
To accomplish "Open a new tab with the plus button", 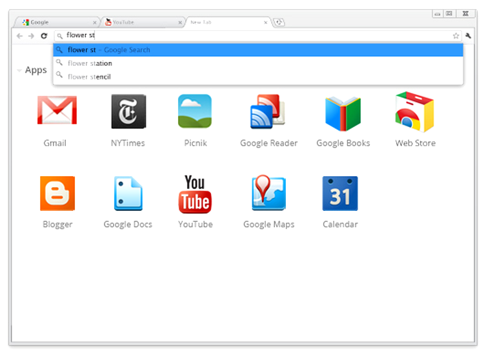I will [x=279, y=22].
